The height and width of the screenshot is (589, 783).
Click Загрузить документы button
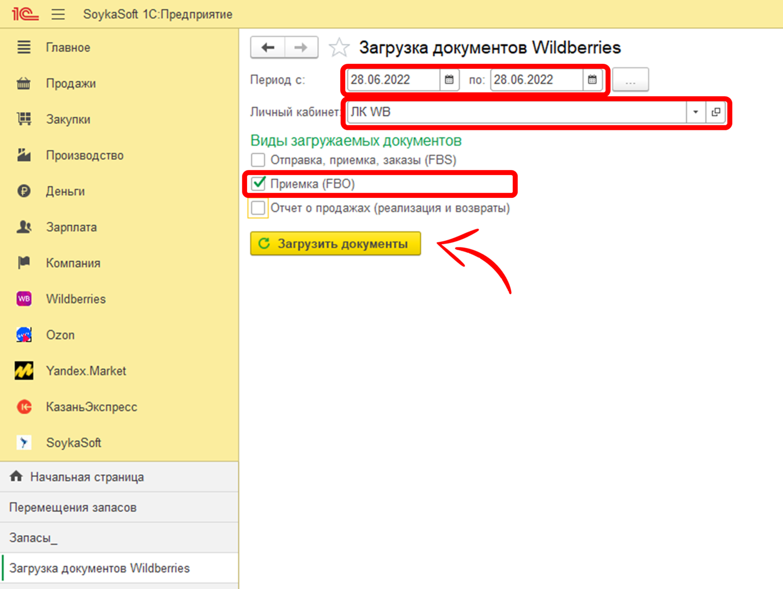point(336,244)
